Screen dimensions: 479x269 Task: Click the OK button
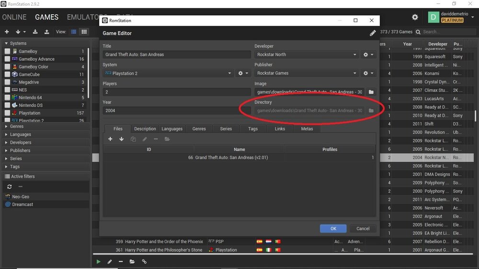333,228
